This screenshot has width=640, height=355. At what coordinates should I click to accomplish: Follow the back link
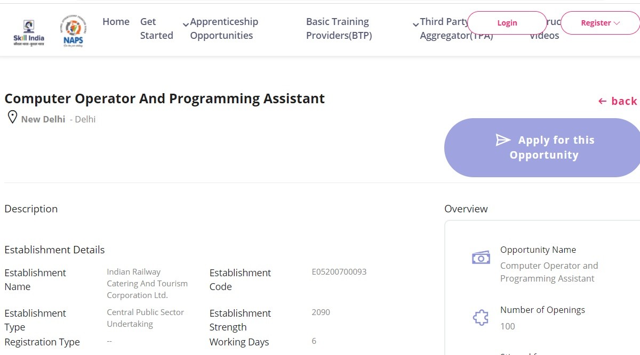click(618, 101)
